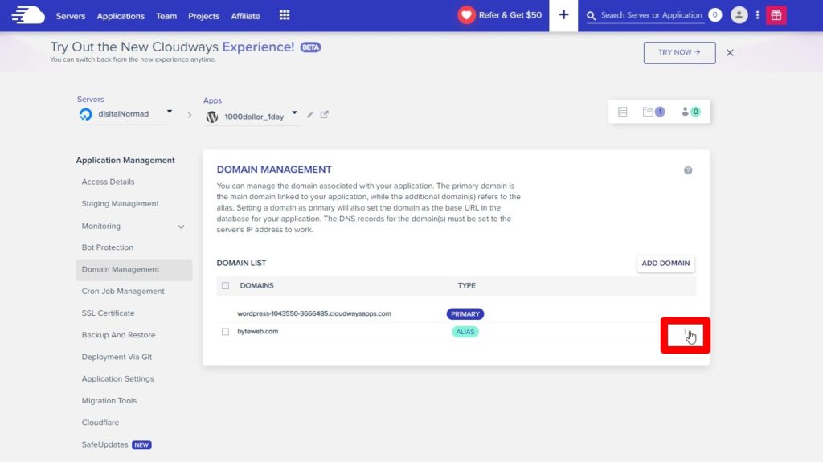The height and width of the screenshot is (462, 823).
Task: Click the DigitalOcean server icon
Action: pyautogui.click(x=85, y=114)
